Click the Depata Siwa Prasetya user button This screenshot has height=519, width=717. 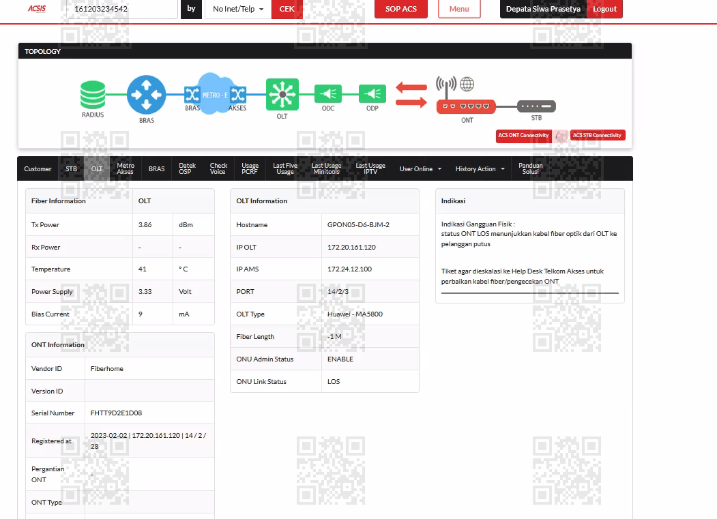pyautogui.click(x=543, y=9)
